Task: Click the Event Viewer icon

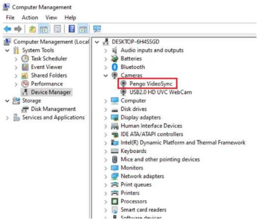Action: [x=25, y=67]
